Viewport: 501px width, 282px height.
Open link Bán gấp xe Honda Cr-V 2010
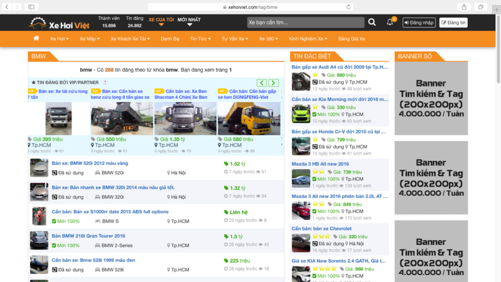click(339, 132)
